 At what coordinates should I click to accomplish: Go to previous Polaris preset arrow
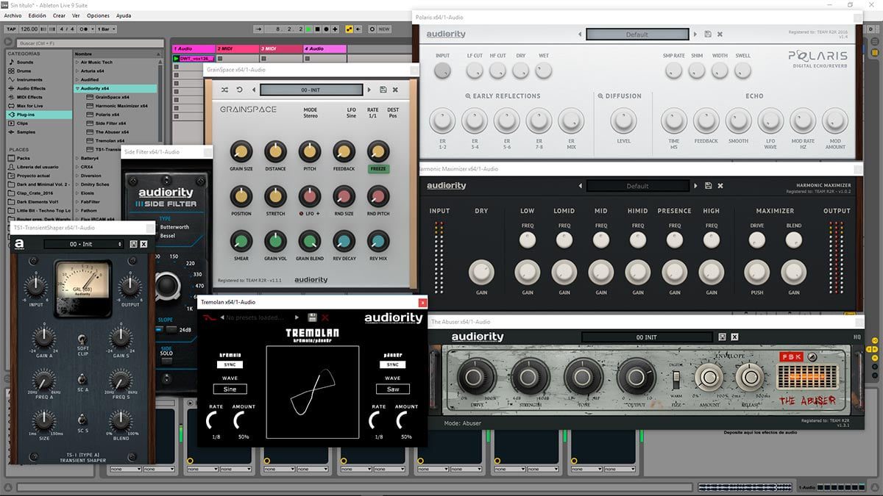click(580, 35)
